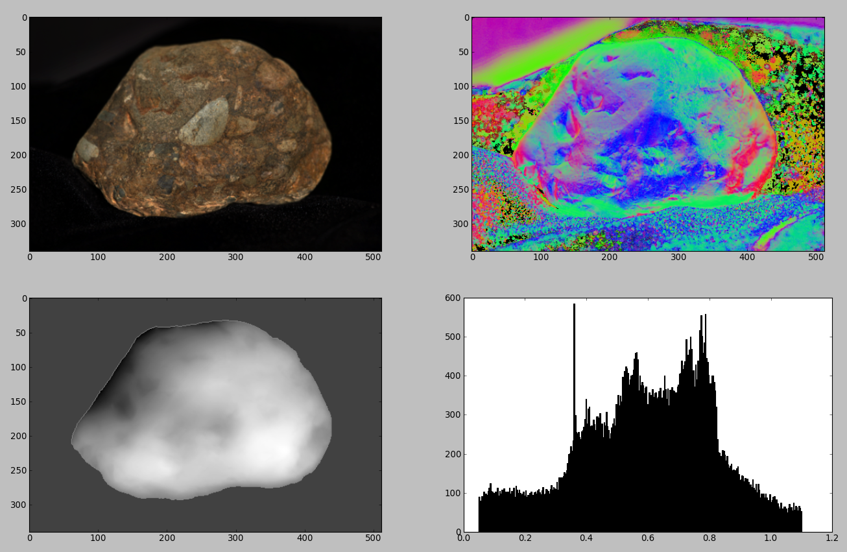Click the "0.6" label on histogram x-axis

tap(648, 538)
